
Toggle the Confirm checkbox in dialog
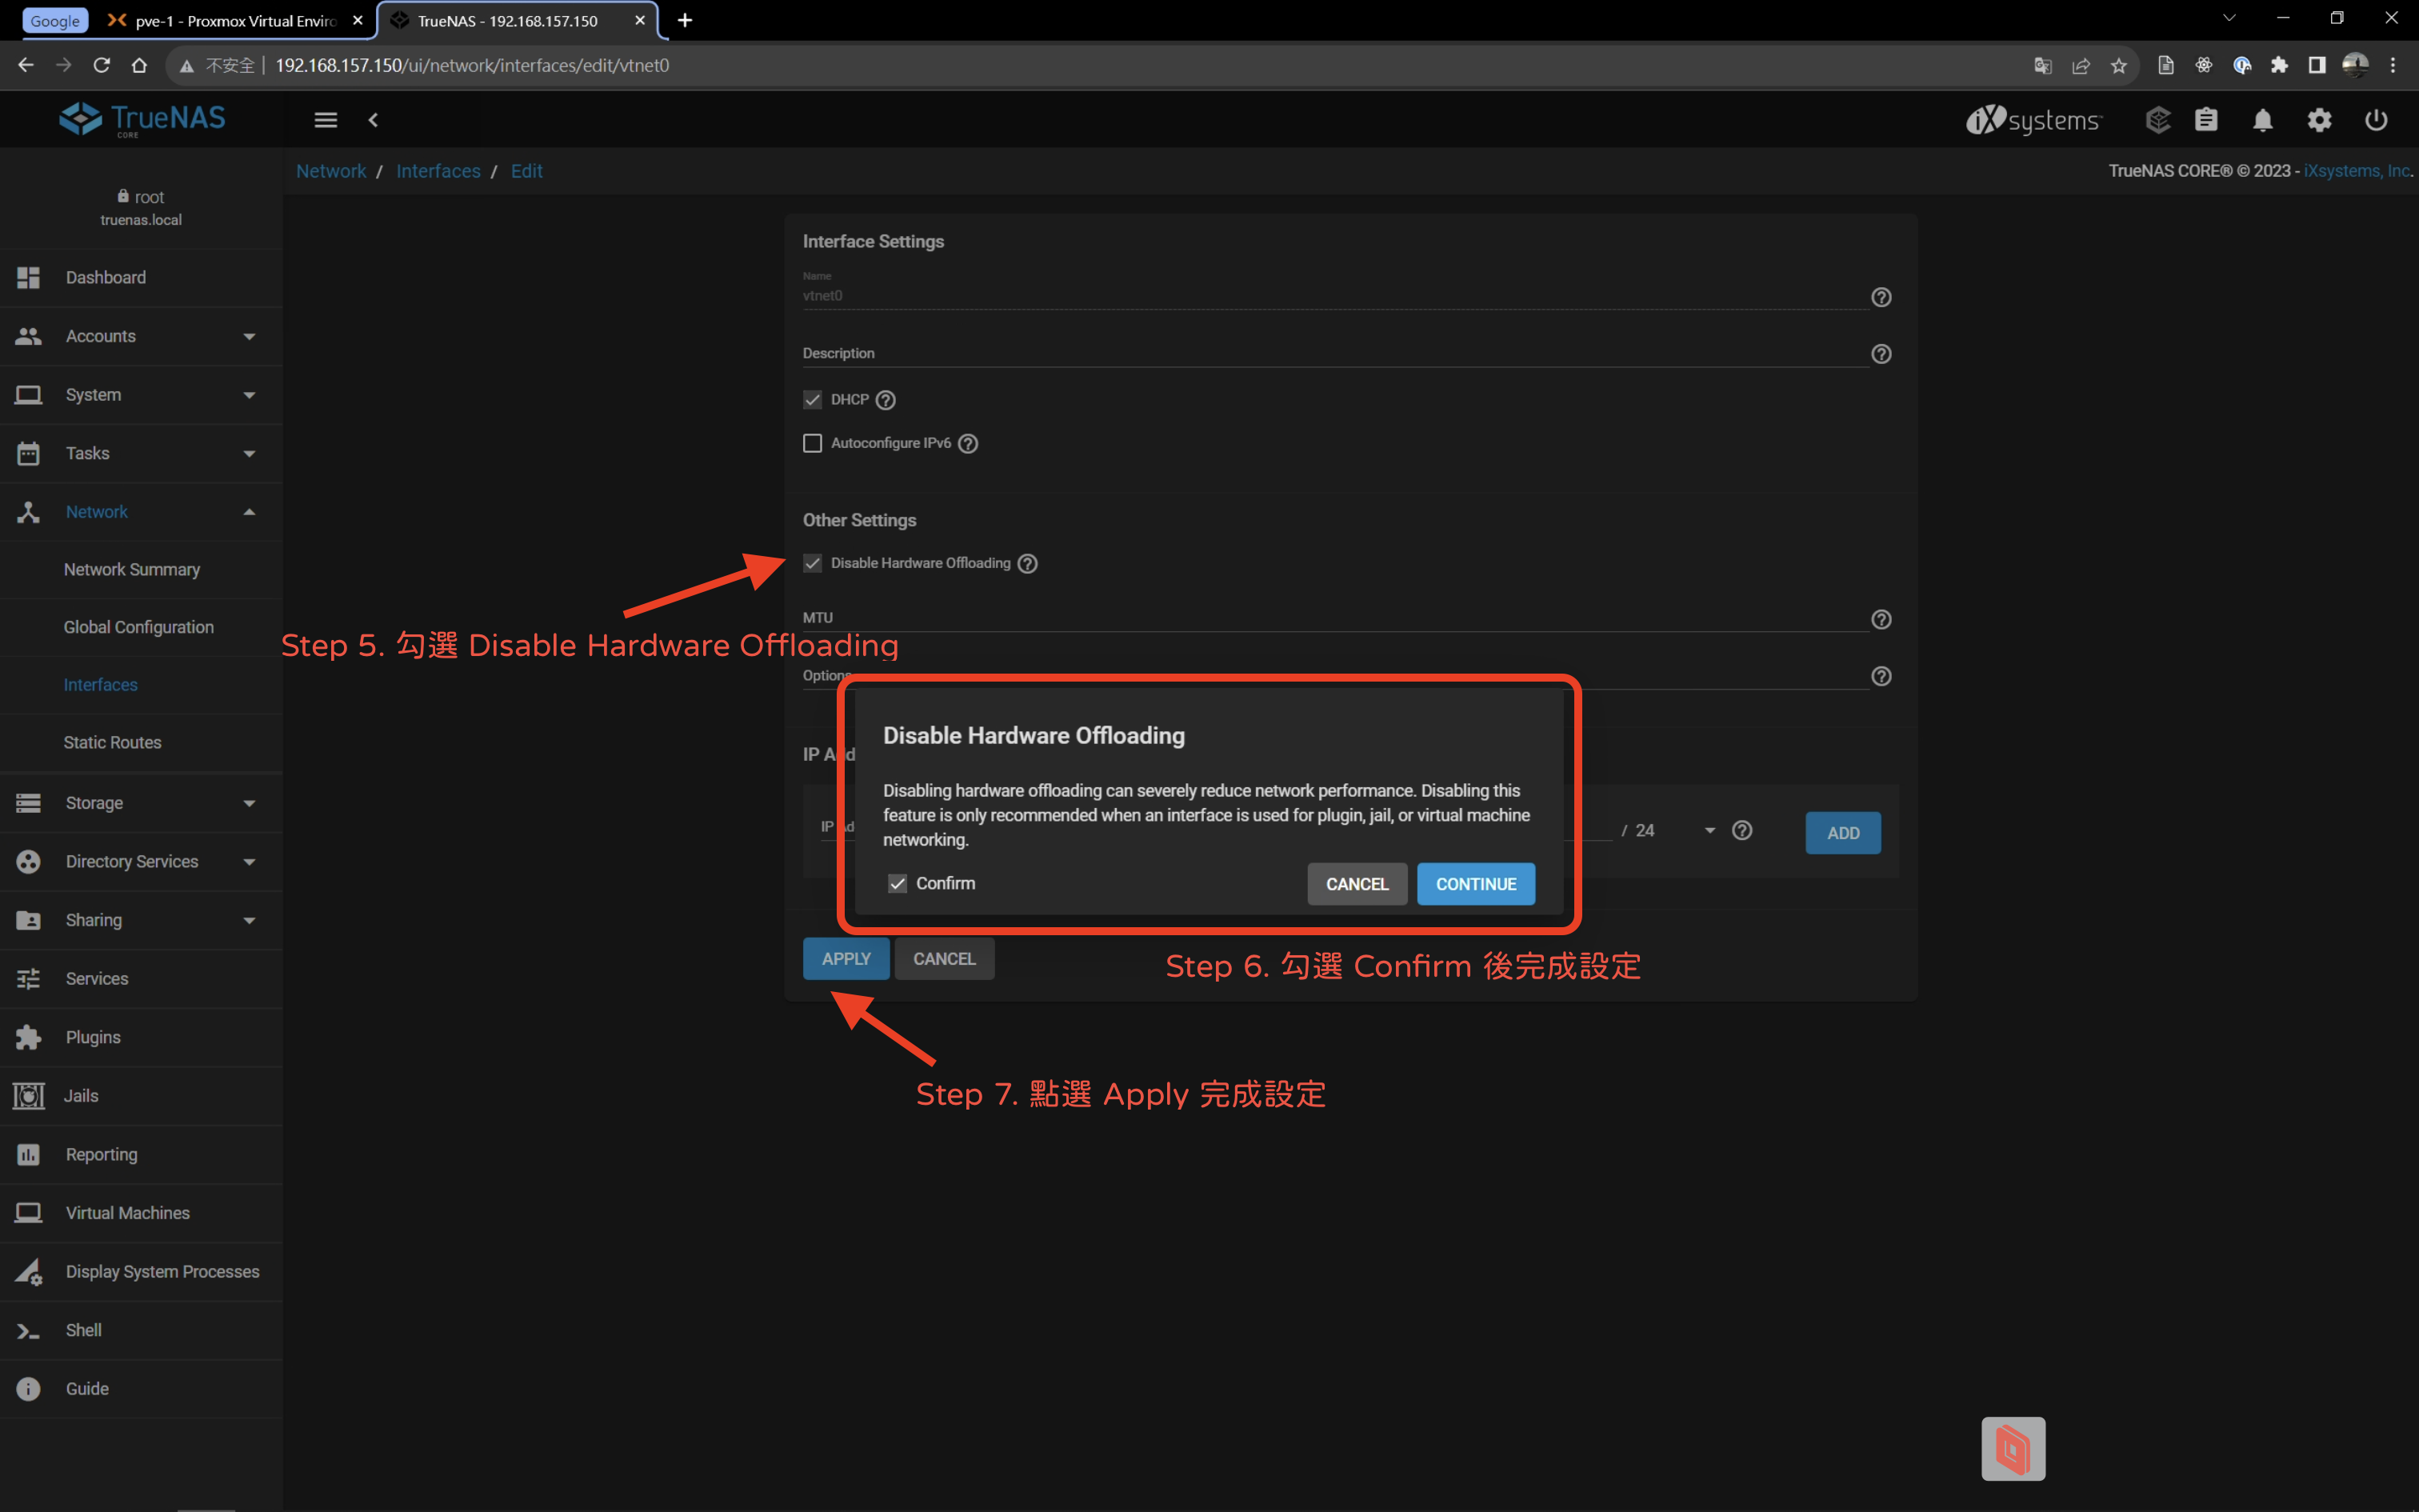pos(897,883)
